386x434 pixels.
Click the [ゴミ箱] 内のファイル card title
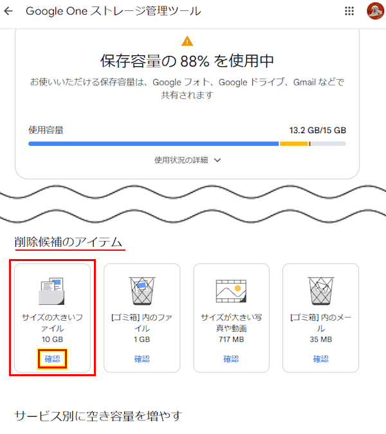click(142, 323)
